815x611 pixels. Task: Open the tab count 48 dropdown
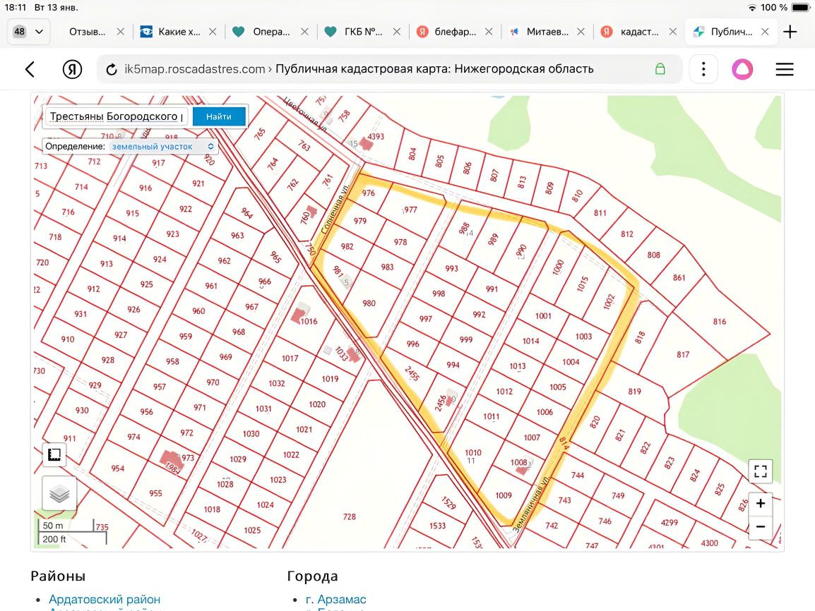click(x=28, y=32)
